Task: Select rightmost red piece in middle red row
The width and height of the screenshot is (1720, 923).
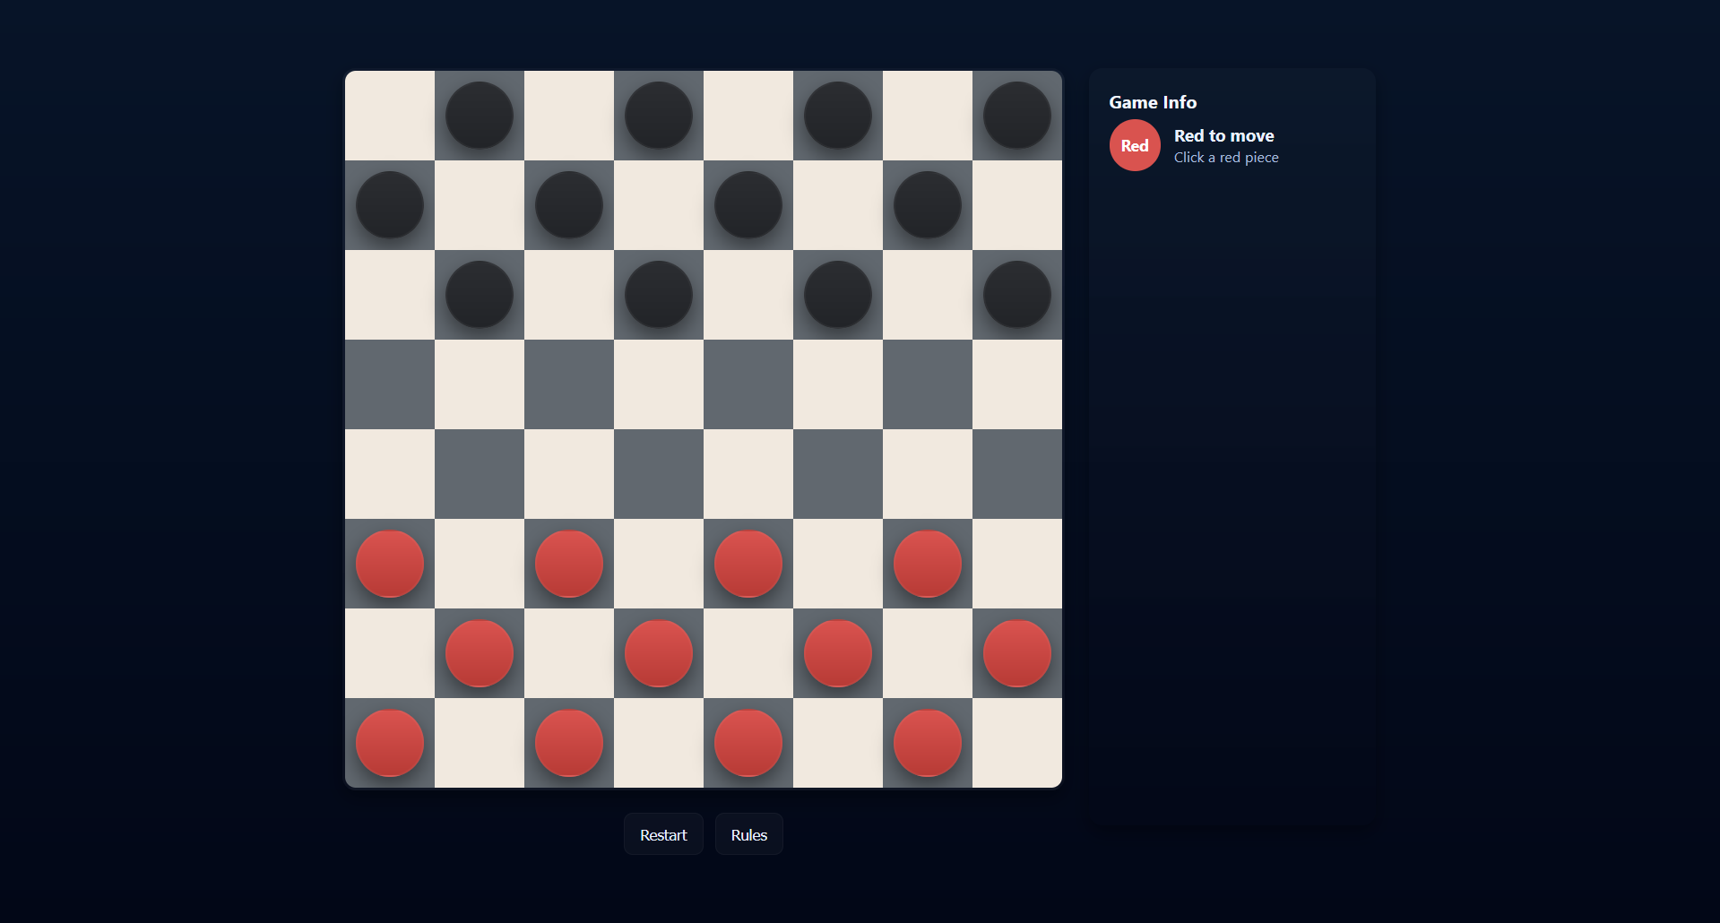Action: [x=1017, y=653]
